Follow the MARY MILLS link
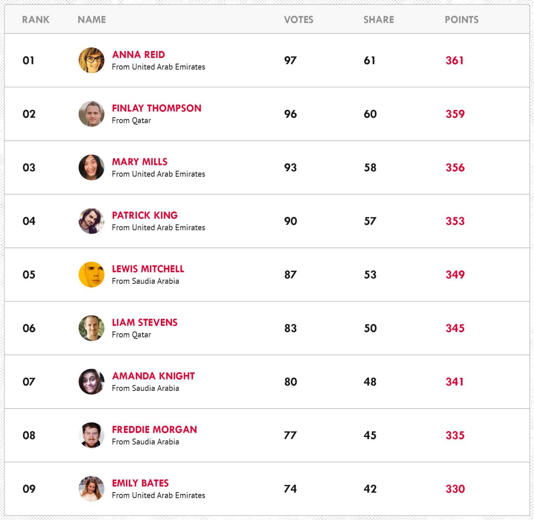The height and width of the screenshot is (520, 534). click(x=140, y=162)
